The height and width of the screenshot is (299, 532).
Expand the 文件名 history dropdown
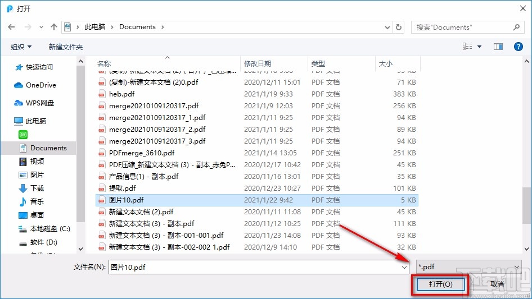[x=404, y=267]
